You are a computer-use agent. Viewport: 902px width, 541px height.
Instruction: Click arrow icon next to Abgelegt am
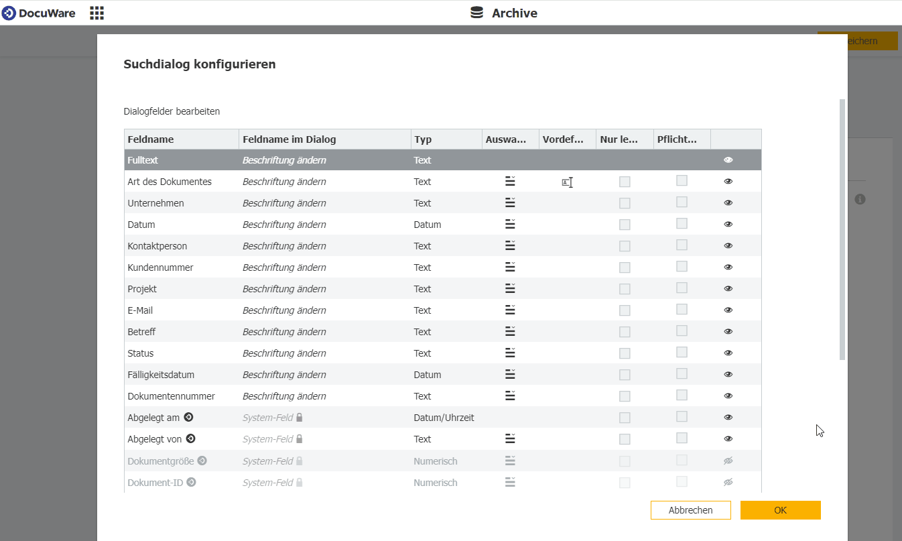189,417
